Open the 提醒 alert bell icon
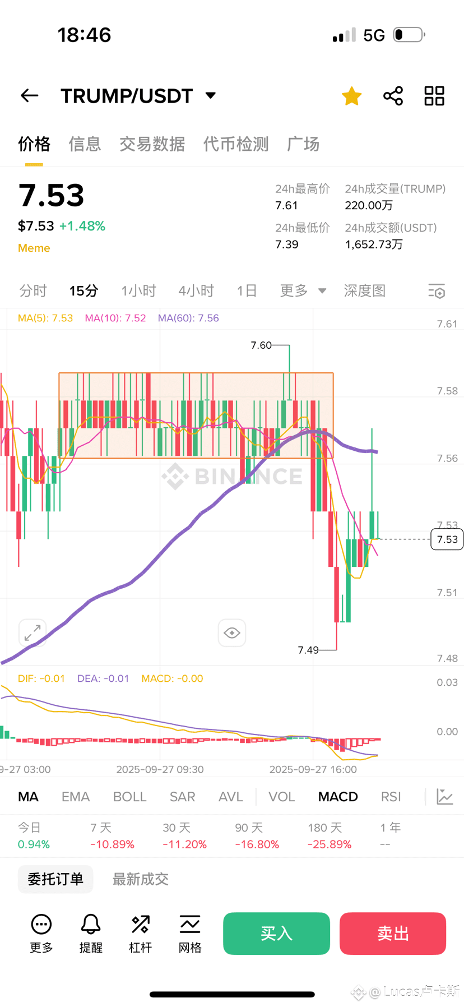 click(x=91, y=934)
